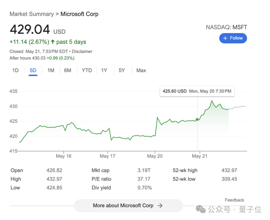The height and width of the screenshot is (220, 270).
Task: Select the Max time range tab
Action: coord(141,70)
